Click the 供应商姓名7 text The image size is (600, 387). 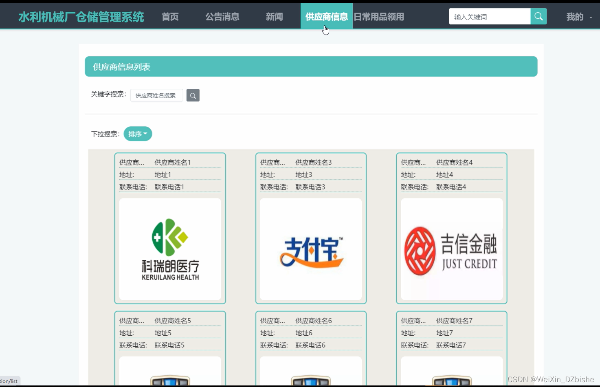point(455,321)
